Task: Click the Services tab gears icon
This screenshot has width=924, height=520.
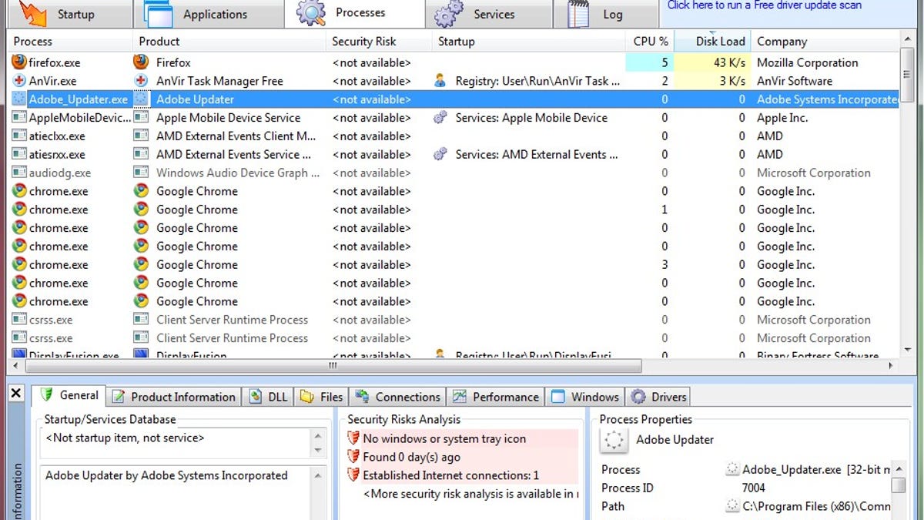Action: click(x=450, y=13)
